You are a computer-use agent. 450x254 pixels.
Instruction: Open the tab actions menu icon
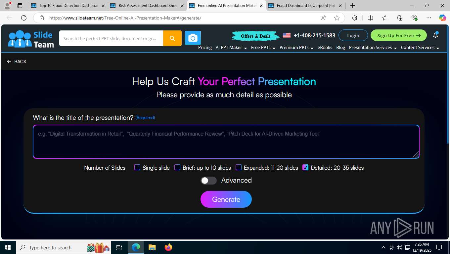(x=20, y=6)
